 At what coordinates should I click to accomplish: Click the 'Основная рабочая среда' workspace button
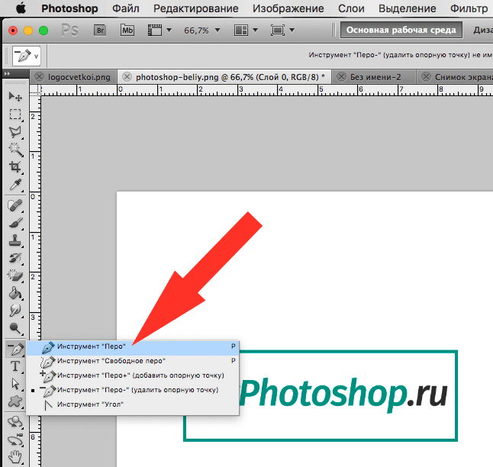click(401, 31)
